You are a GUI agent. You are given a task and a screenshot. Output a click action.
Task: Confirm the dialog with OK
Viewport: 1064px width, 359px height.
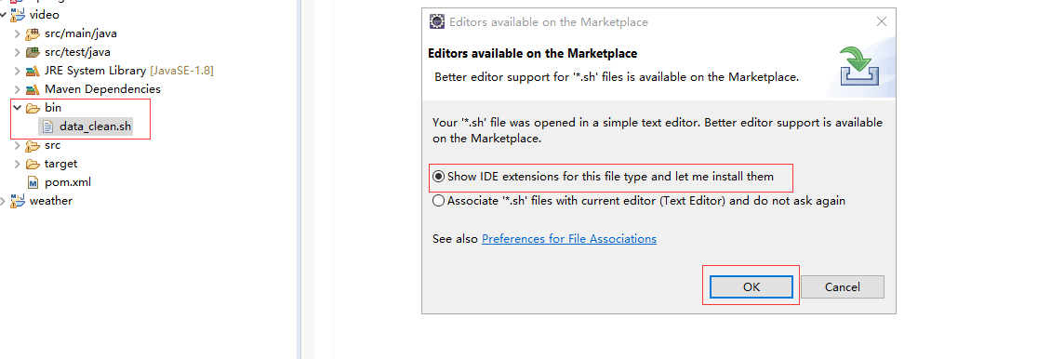pyautogui.click(x=751, y=286)
